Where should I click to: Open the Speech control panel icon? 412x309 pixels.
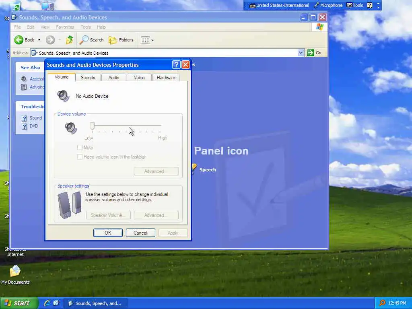(194, 169)
